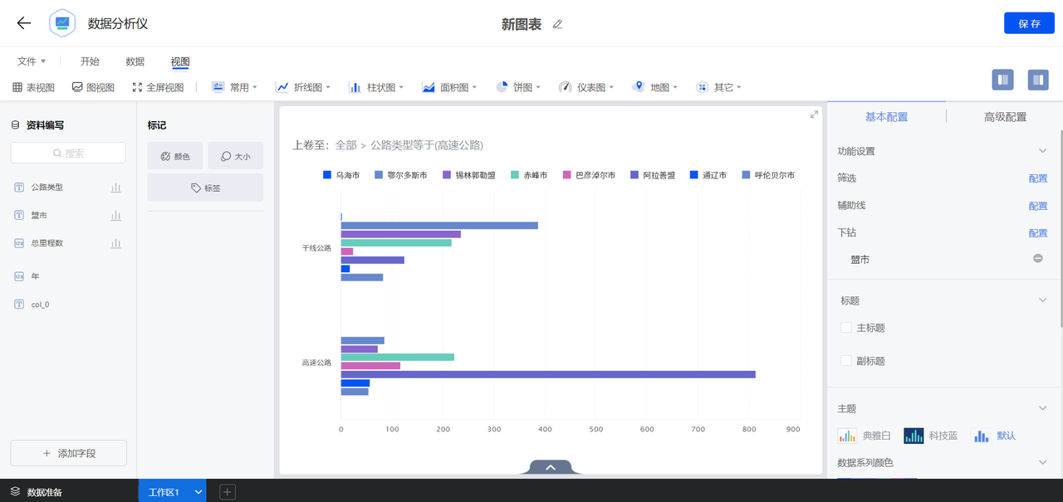Click the back arrow icon

coord(24,23)
